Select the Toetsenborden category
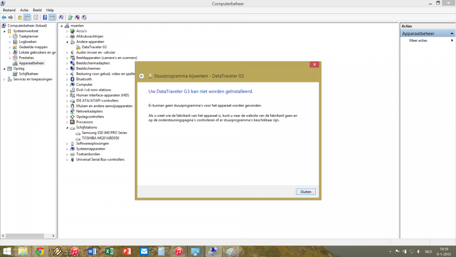456x257 pixels. point(88,154)
